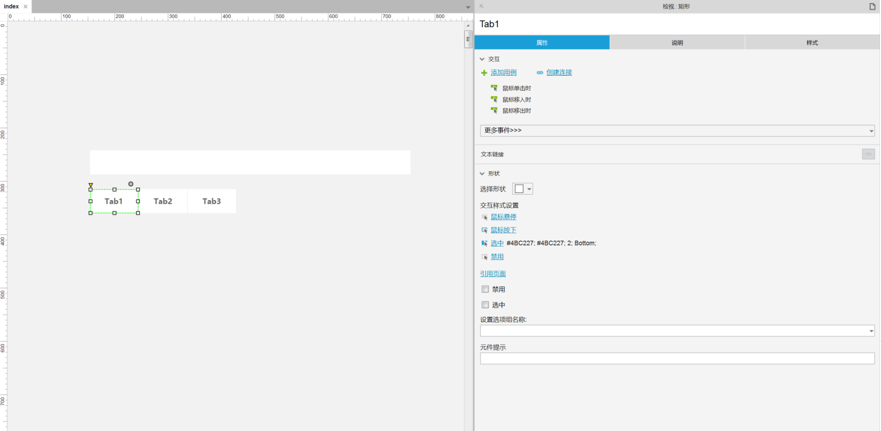Click the page icon in inspector header
Image resolution: width=881 pixels, height=431 pixels.
pos(872,6)
